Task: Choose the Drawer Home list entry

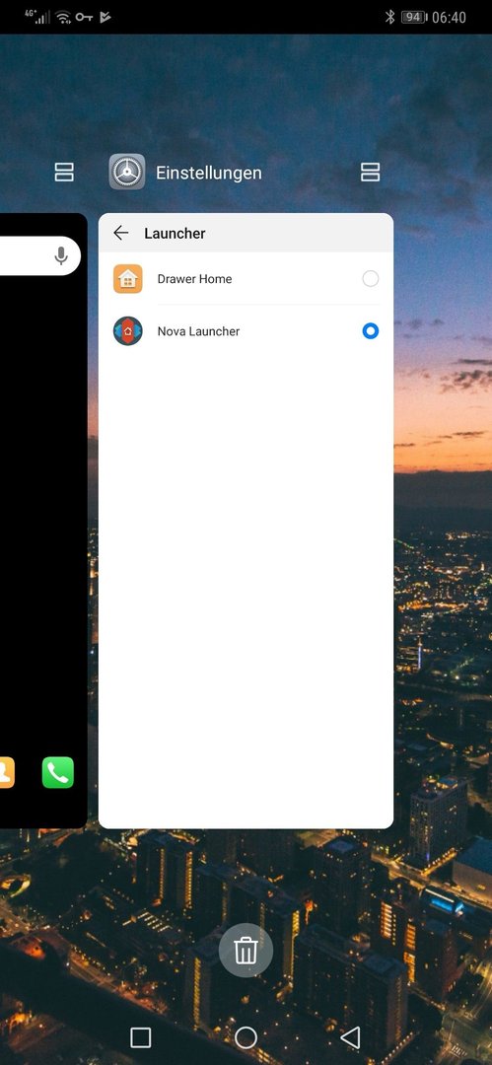Action: click(x=246, y=278)
